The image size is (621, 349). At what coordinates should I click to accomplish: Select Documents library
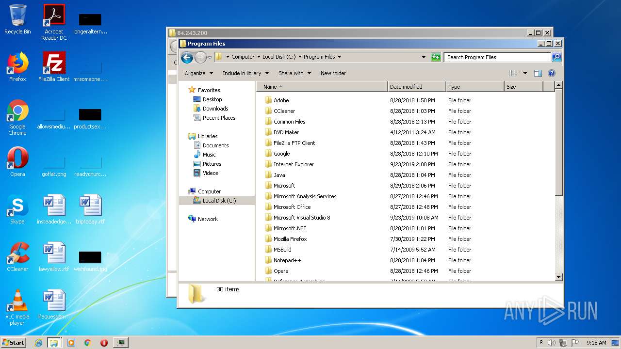click(215, 145)
